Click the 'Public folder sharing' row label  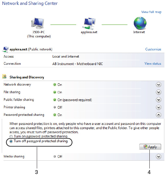pos(19,100)
